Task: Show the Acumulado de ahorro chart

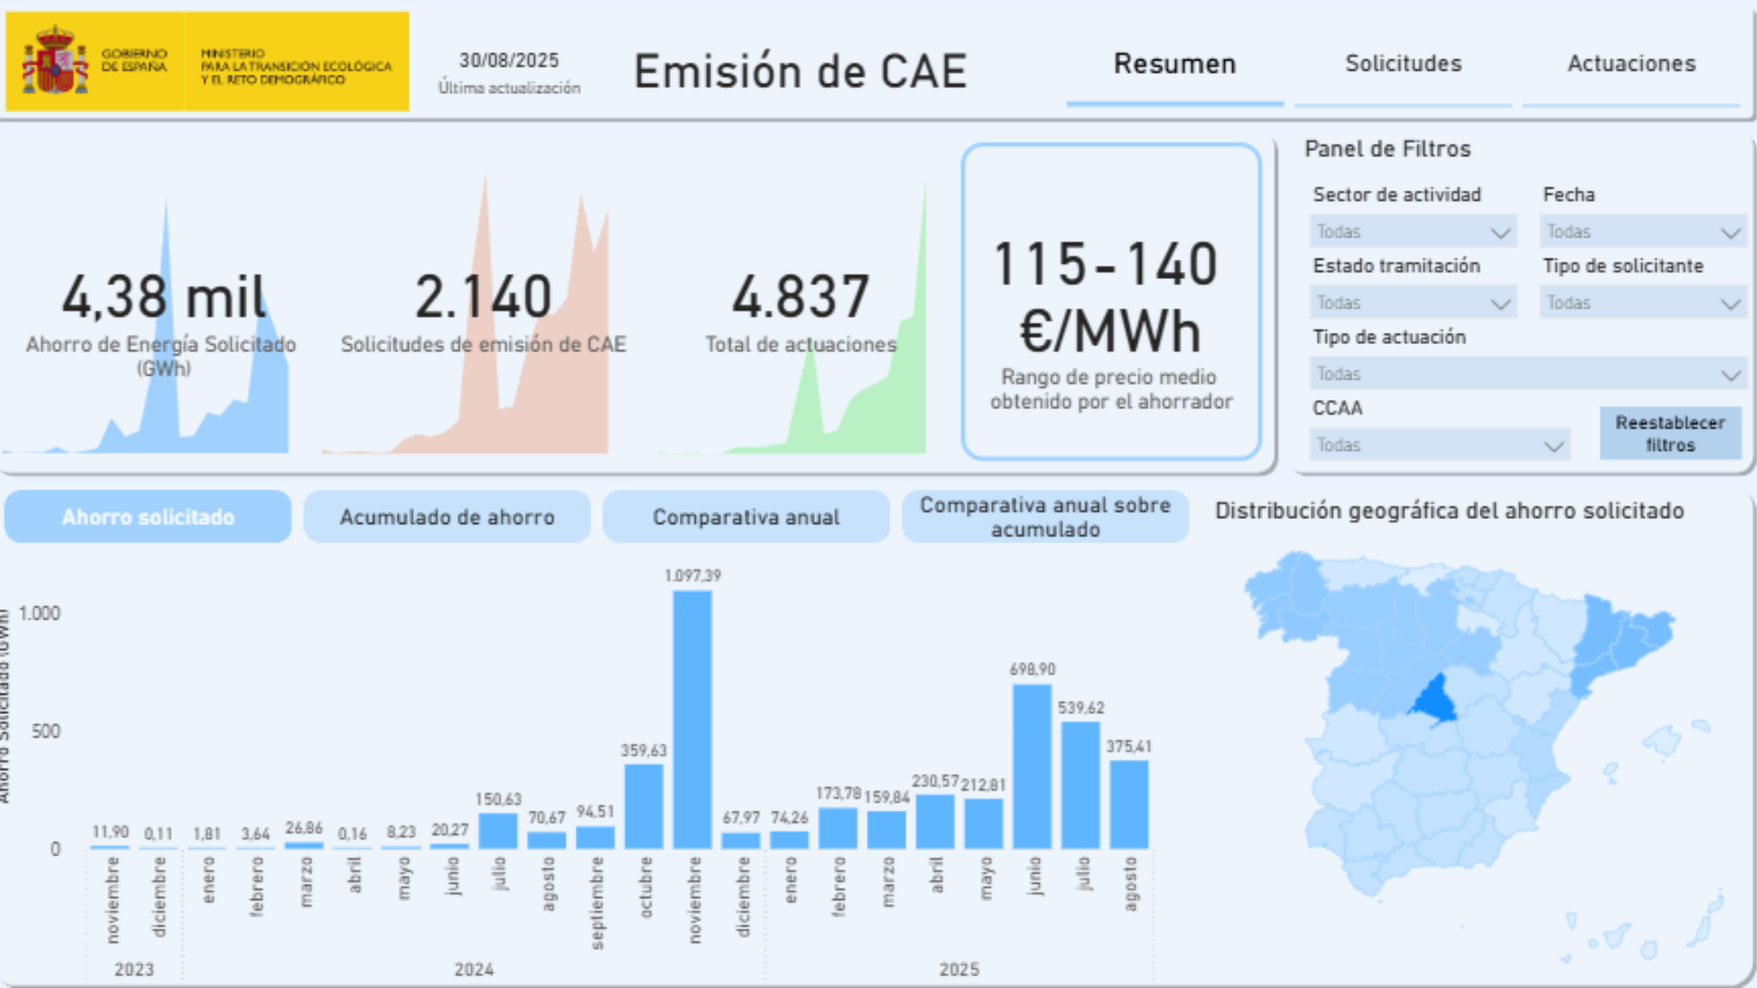Action: [x=447, y=517]
